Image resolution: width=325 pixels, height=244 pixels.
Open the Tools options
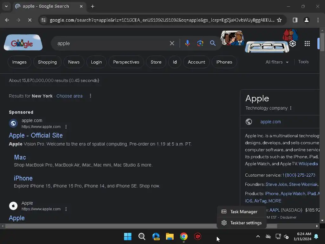click(x=303, y=62)
